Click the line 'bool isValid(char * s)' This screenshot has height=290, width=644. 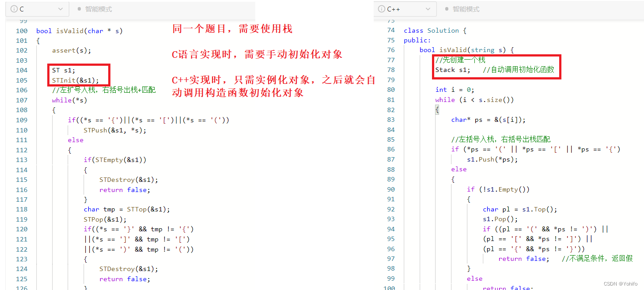click(x=80, y=31)
